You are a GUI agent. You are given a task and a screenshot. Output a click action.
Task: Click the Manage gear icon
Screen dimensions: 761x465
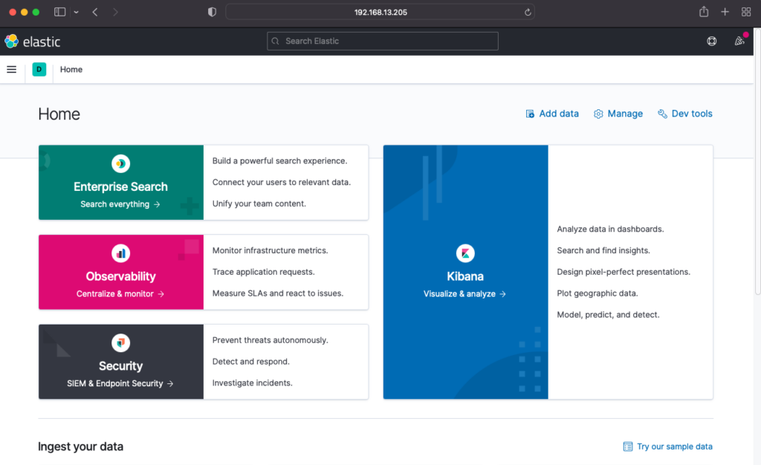click(598, 114)
